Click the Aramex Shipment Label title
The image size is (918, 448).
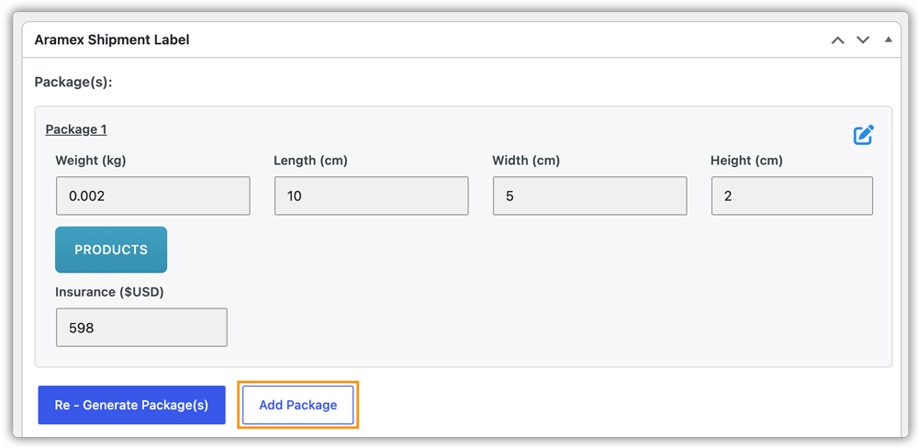pos(112,40)
